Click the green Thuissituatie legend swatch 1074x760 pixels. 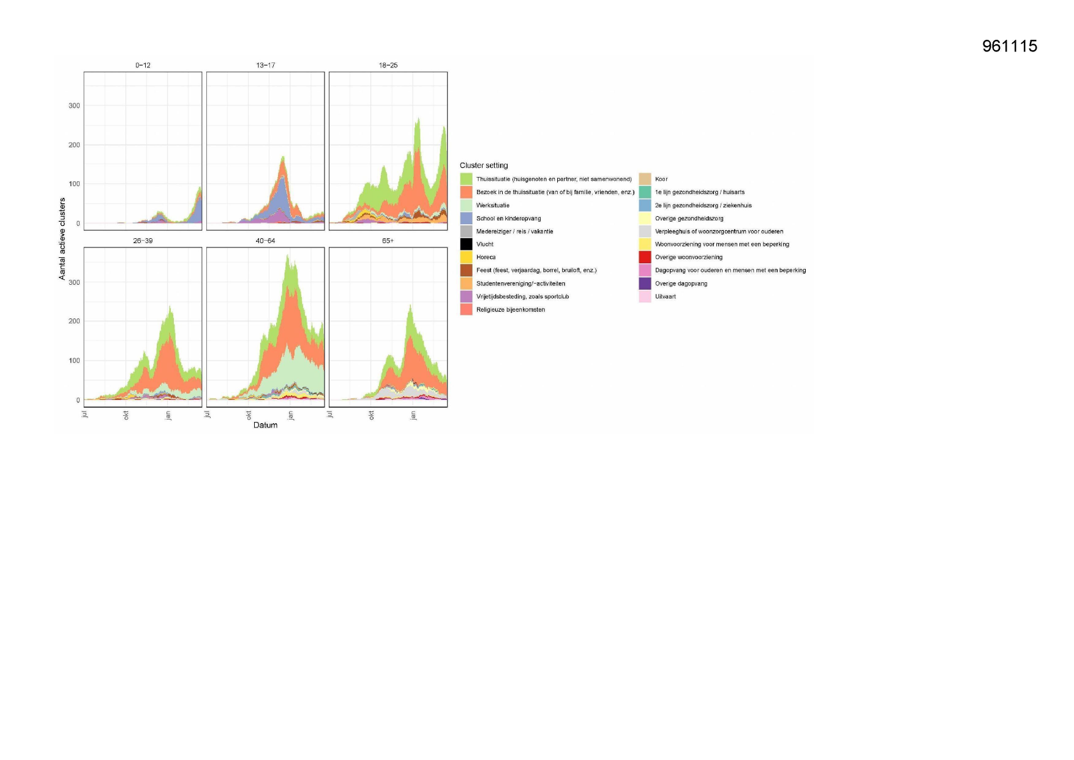click(466, 179)
